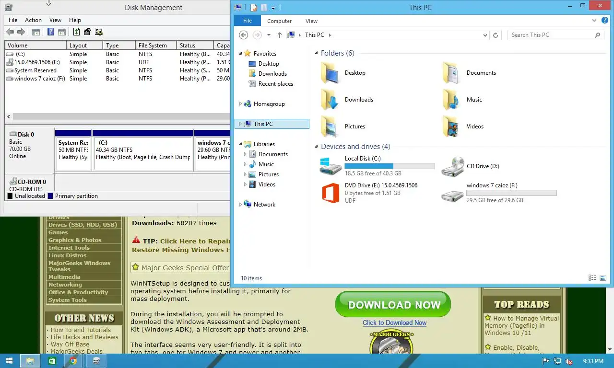614x368 pixels.
Task: Click horizontal scrollbar in Disk Management volume list
Action: (121, 117)
